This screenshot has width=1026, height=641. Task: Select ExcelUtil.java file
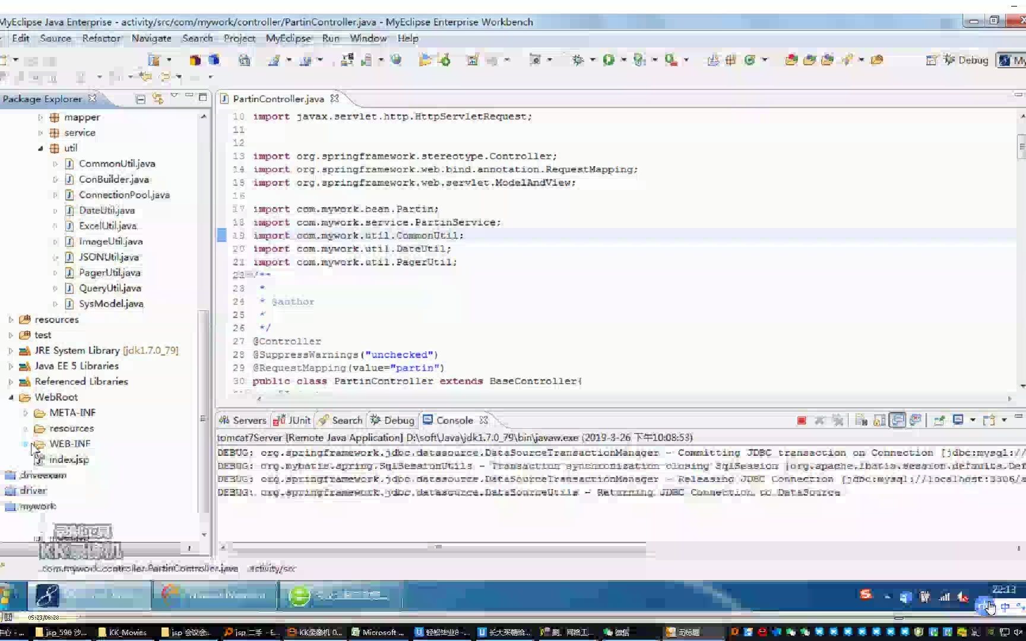click(107, 226)
